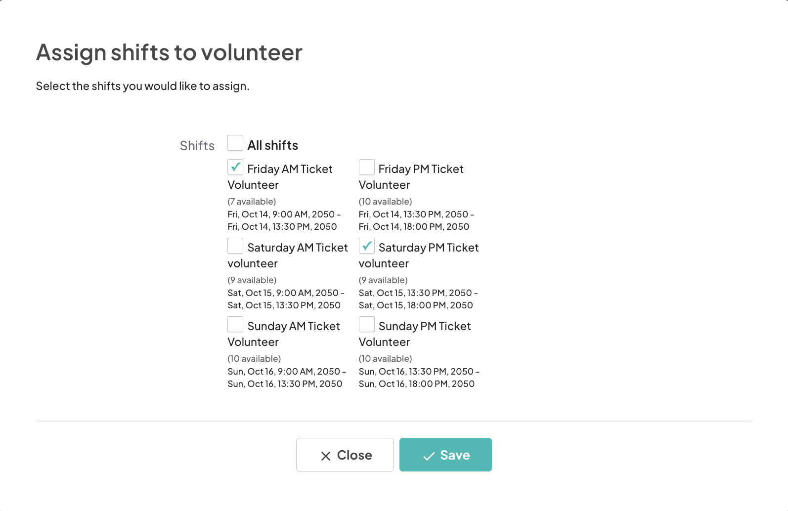Screen dimensions: 788x511
Task: Click the "Shifts" field label
Action: click(197, 146)
